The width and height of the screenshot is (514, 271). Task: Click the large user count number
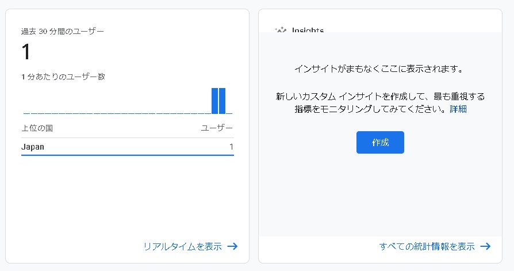click(26, 52)
